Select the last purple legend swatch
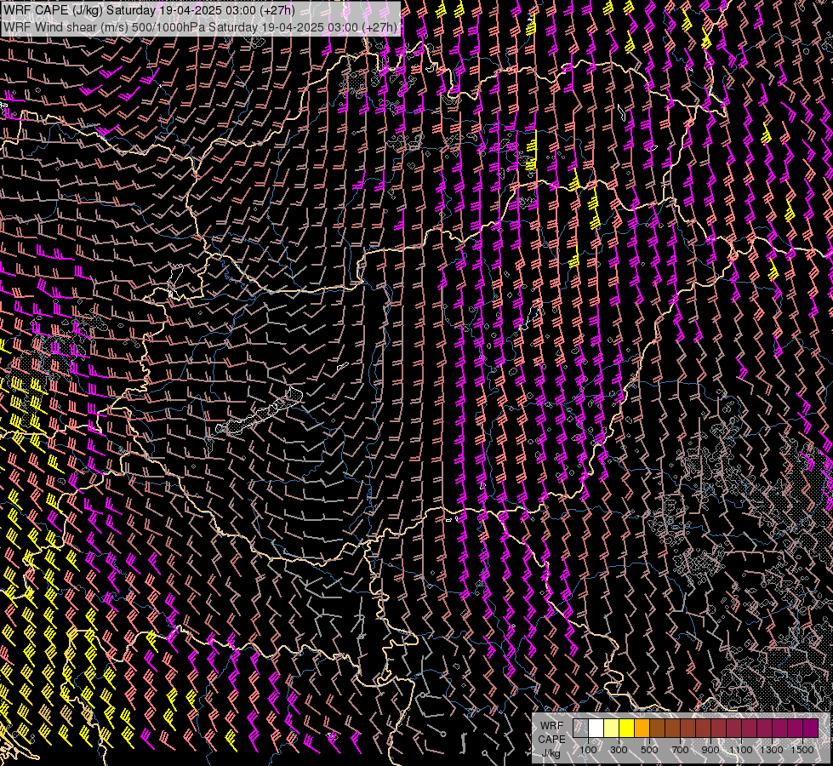833x766 pixels. tap(811, 729)
